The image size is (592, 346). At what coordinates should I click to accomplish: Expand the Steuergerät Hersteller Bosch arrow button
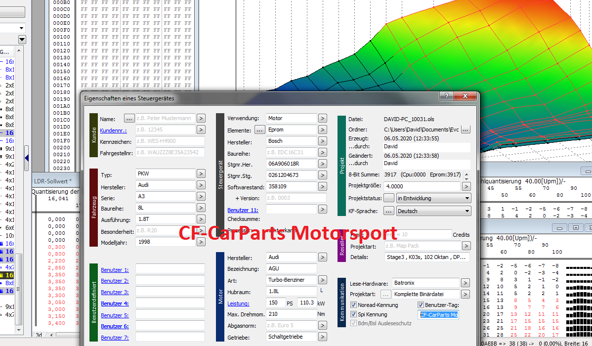coord(322,141)
